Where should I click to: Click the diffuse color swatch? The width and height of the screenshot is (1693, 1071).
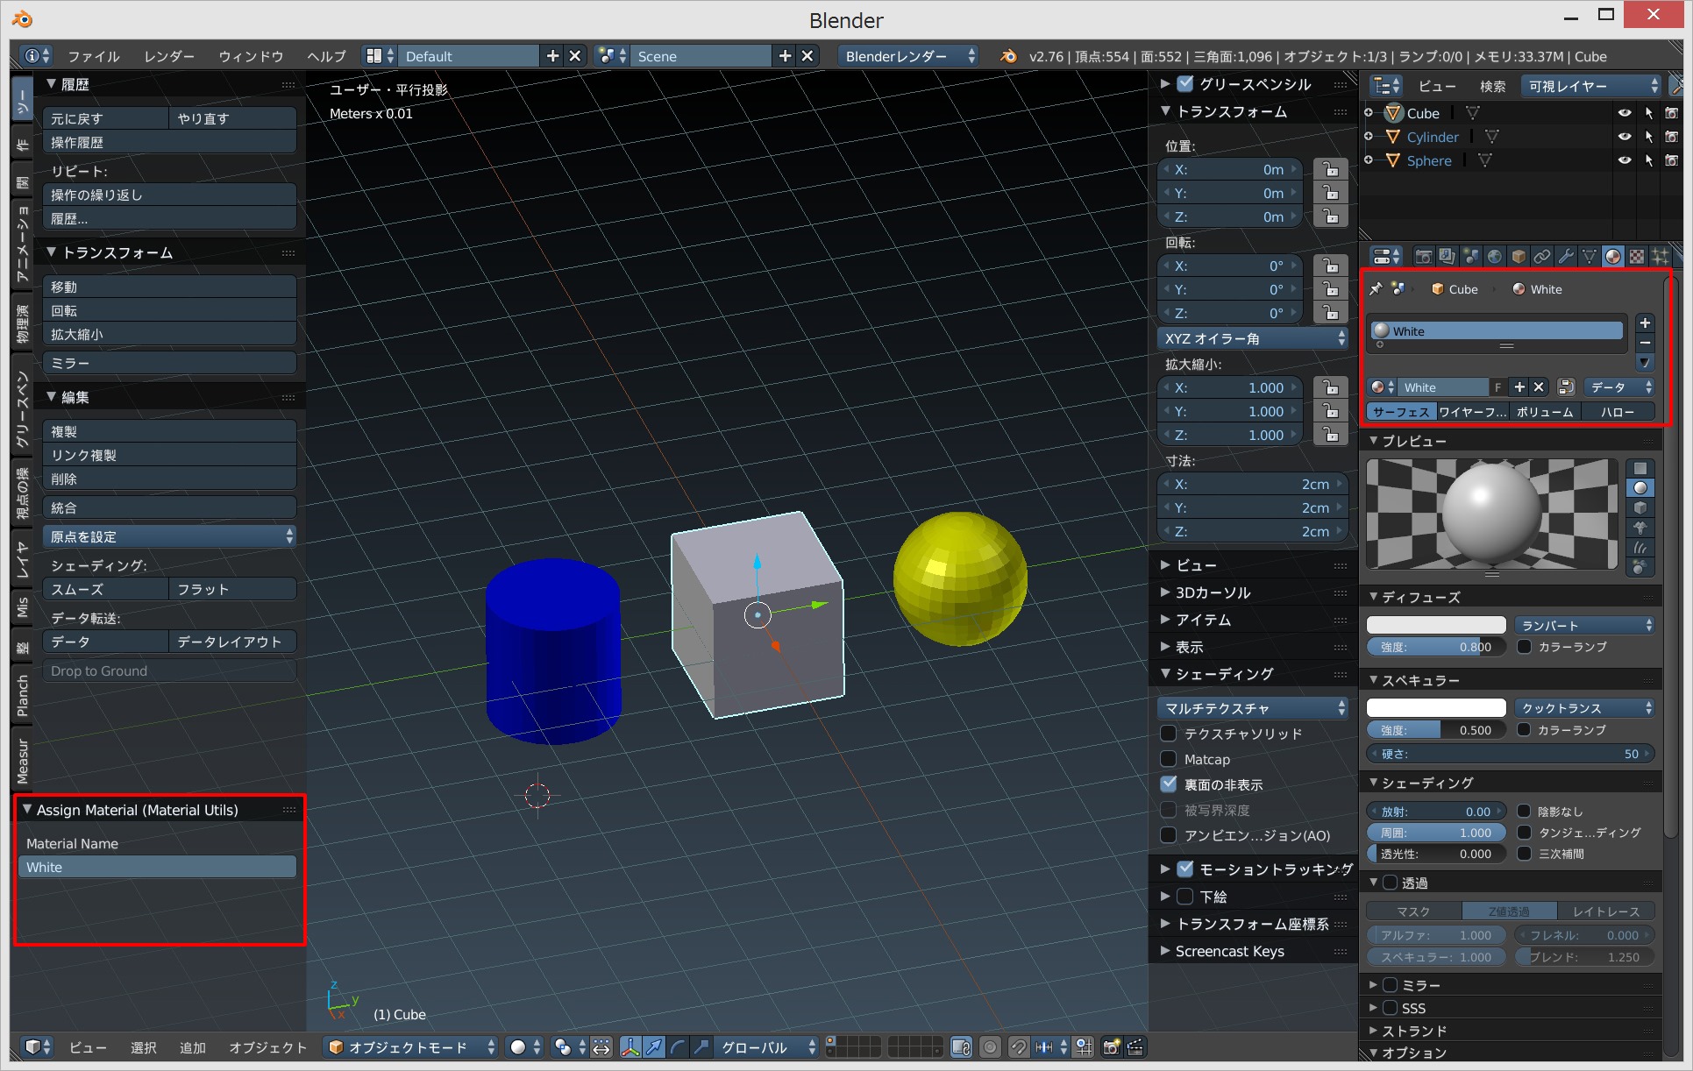pos(1436,625)
